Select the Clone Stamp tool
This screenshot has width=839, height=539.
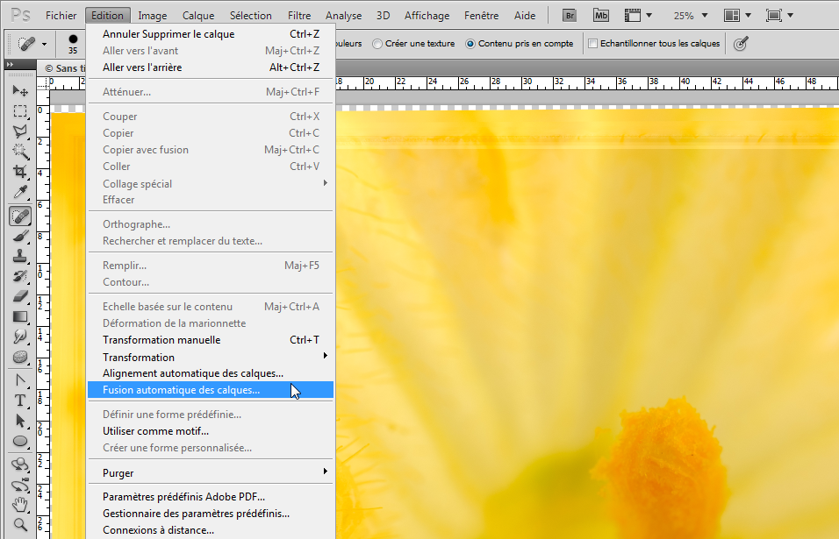[x=20, y=256]
